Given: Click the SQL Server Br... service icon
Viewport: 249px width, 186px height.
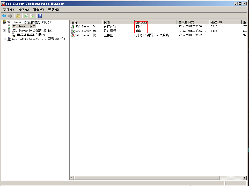Looking at the screenshot, I should tap(73, 26).
